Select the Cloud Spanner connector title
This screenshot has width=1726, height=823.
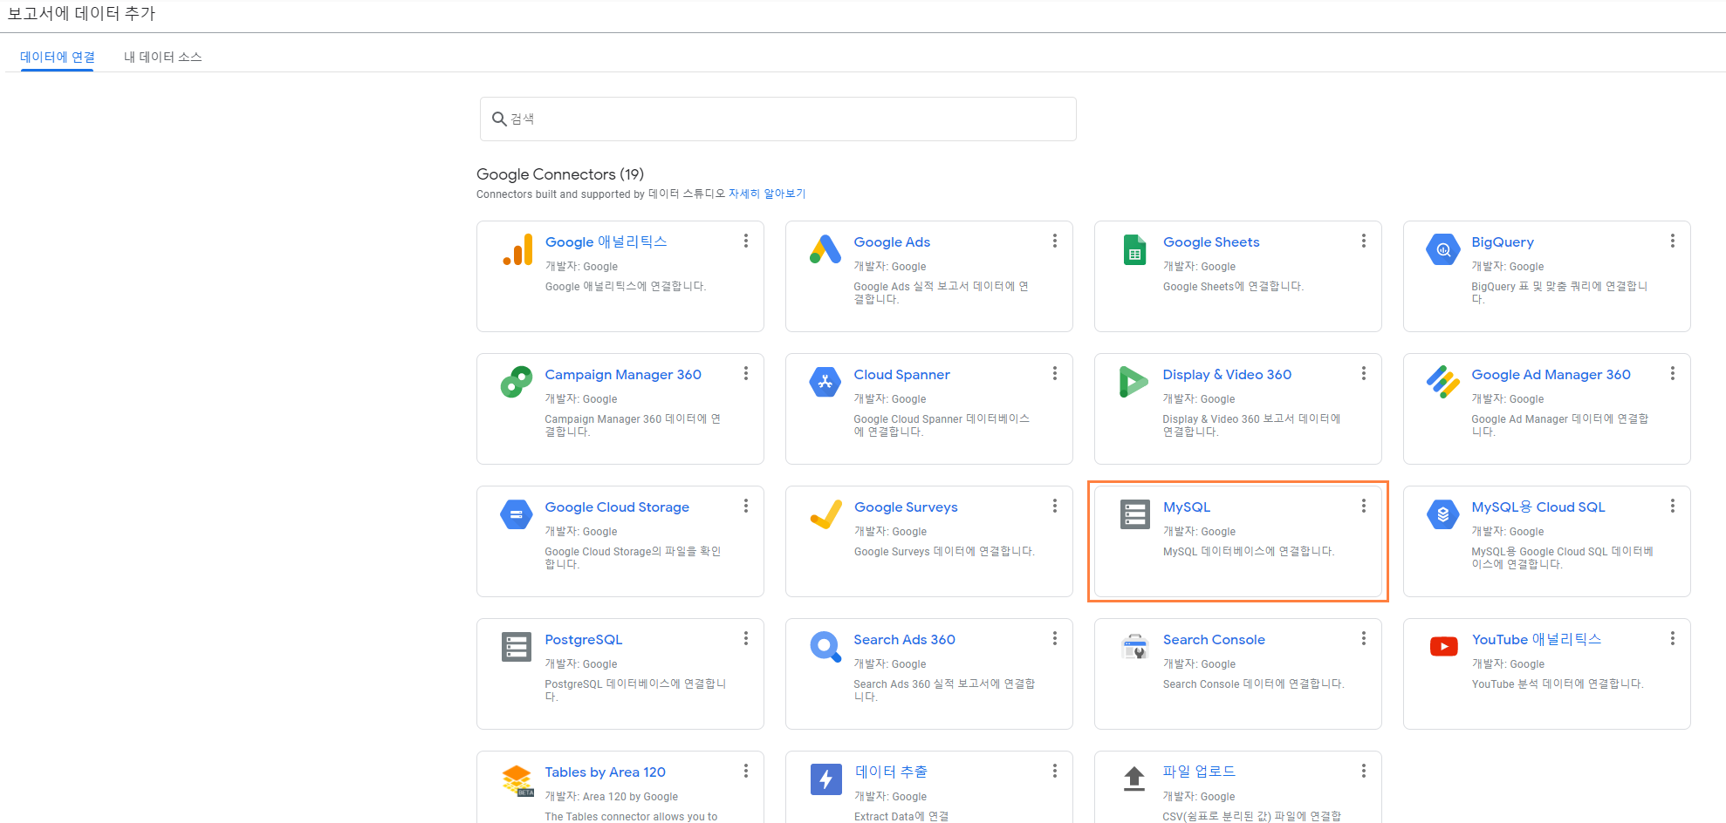[x=901, y=374]
